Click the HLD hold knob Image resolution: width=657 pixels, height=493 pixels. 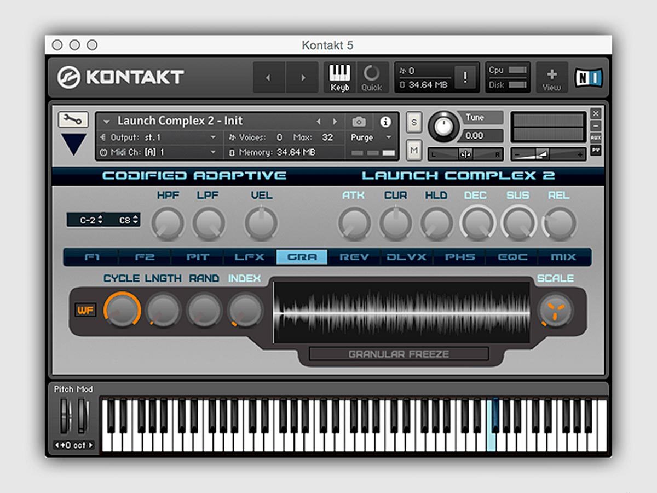click(x=436, y=223)
